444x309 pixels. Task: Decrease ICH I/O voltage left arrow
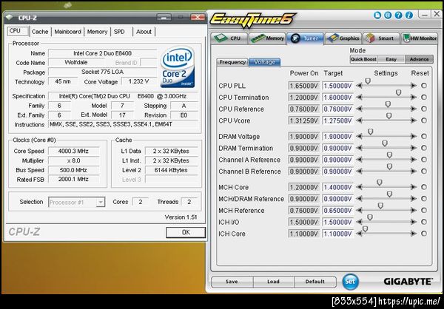point(359,222)
